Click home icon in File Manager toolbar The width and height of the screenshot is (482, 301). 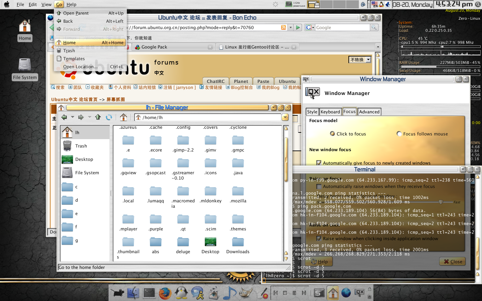[124, 117]
